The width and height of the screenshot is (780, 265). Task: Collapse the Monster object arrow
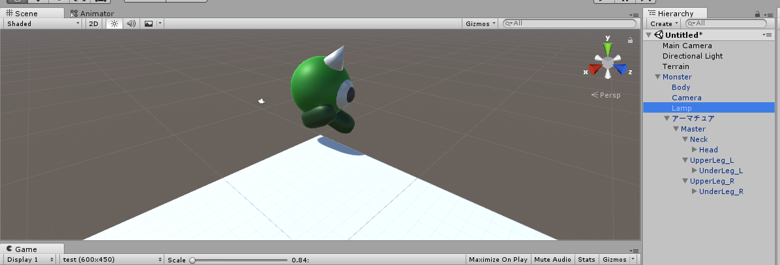click(x=657, y=77)
